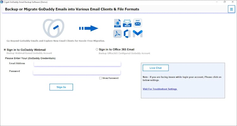Open Live Chat support
Screen dimensions: 237x126
[x=156, y=68]
